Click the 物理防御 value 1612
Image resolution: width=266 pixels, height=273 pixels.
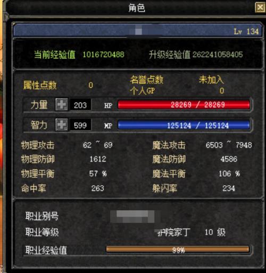(x=98, y=159)
